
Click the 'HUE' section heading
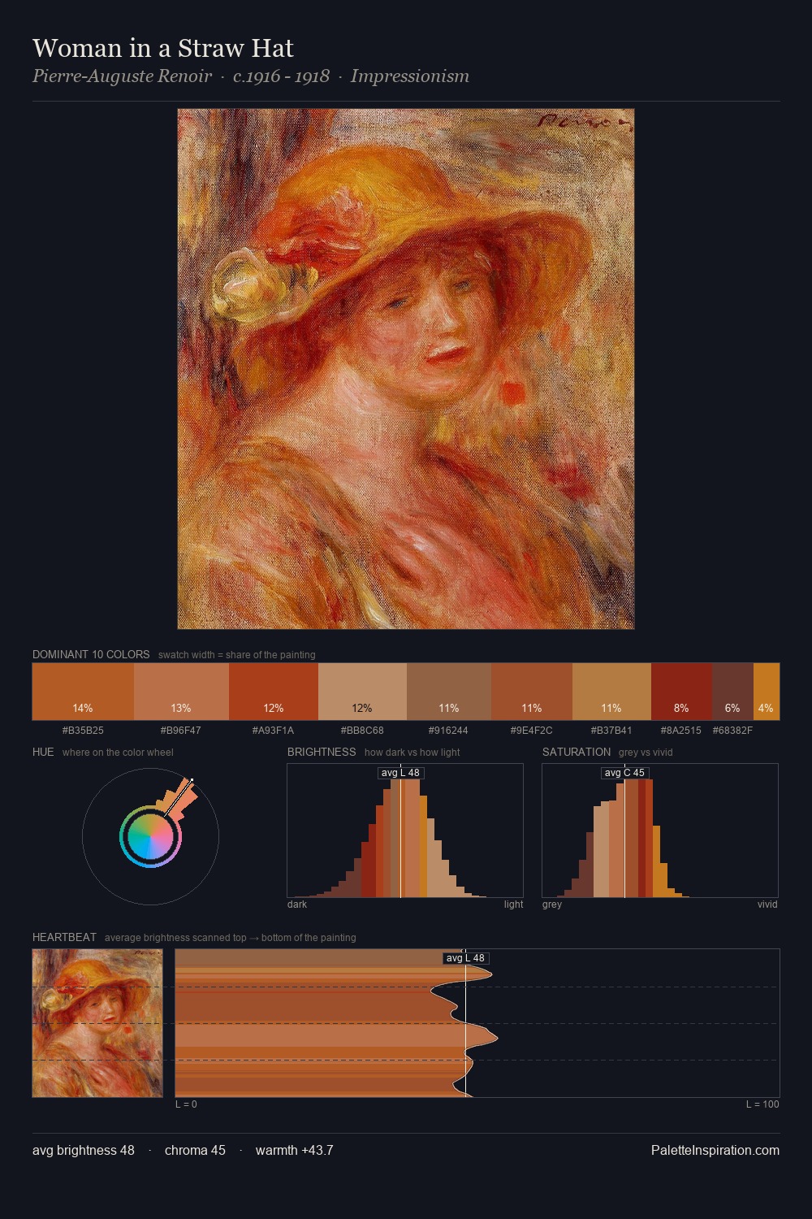[43, 752]
